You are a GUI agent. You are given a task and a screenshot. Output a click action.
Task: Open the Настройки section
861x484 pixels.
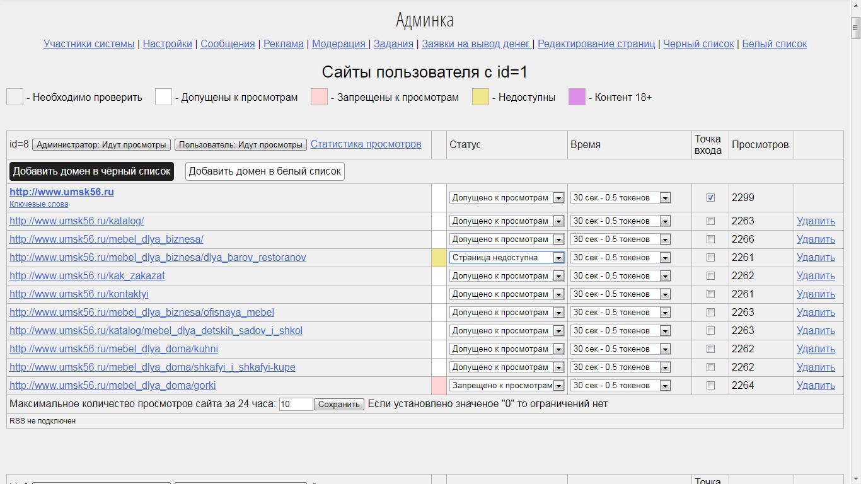click(x=168, y=43)
